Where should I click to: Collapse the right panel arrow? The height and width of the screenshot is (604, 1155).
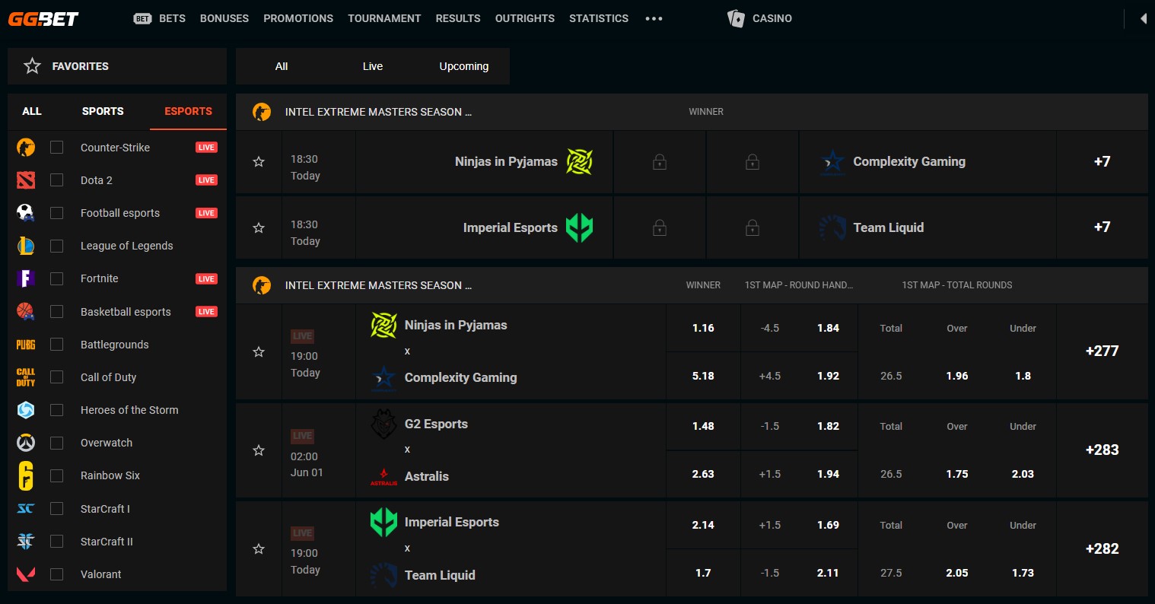click(x=1143, y=18)
